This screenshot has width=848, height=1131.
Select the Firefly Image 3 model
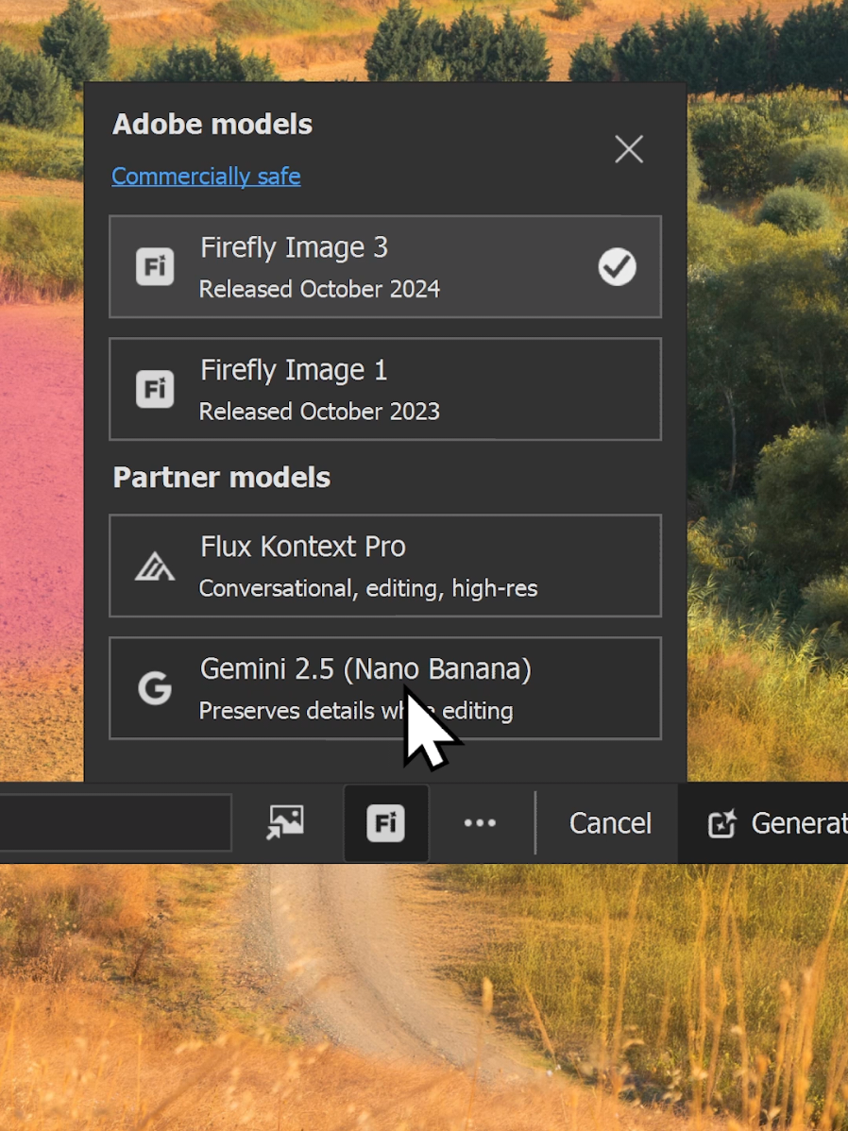(384, 266)
